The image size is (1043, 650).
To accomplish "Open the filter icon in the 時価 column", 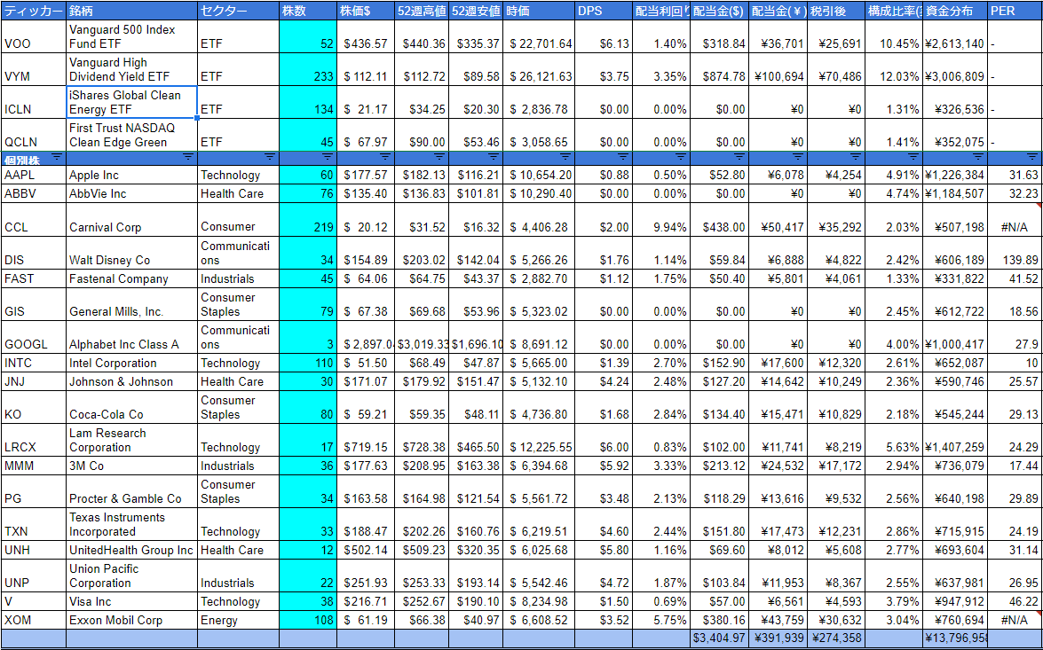I will tap(565, 158).
